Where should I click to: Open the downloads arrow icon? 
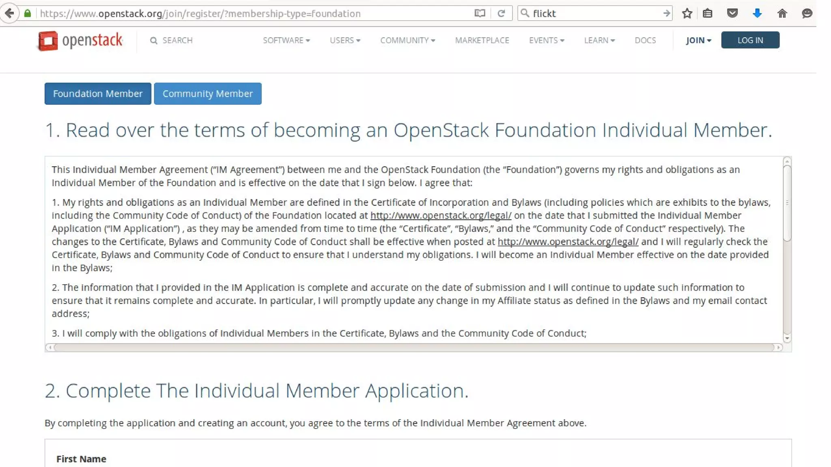point(757,13)
